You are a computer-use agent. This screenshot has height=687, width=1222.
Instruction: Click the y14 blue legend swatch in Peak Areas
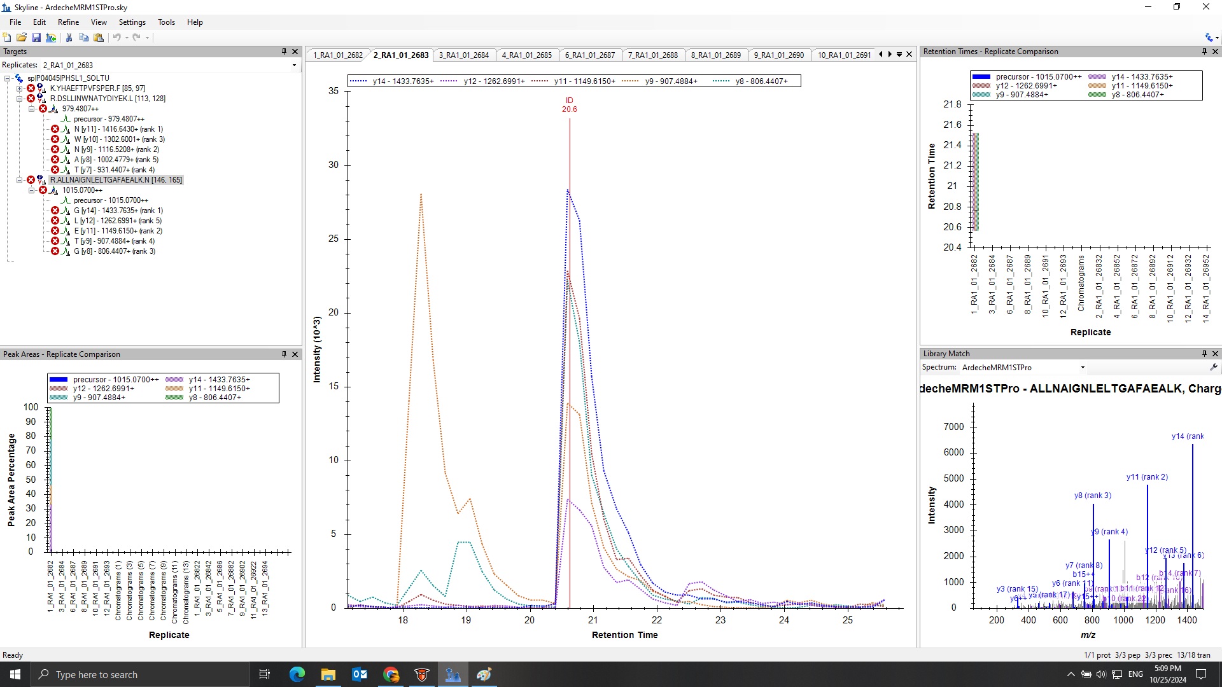pyautogui.click(x=174, y=380)
